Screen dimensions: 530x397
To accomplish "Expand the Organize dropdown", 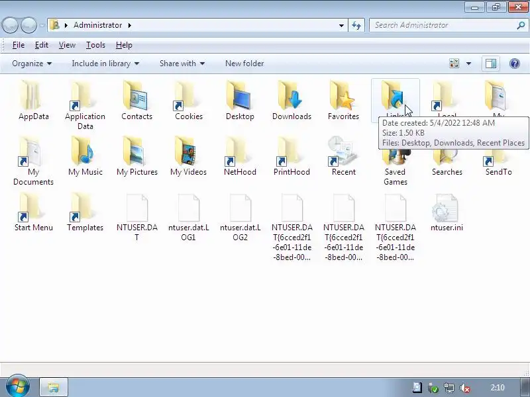I will click(32, 64).
